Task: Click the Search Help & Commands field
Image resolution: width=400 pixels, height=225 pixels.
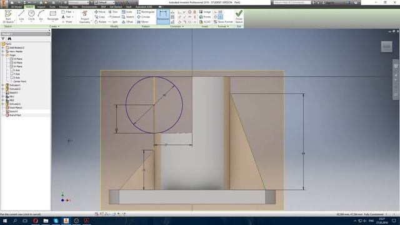Action: coord(291,2)
